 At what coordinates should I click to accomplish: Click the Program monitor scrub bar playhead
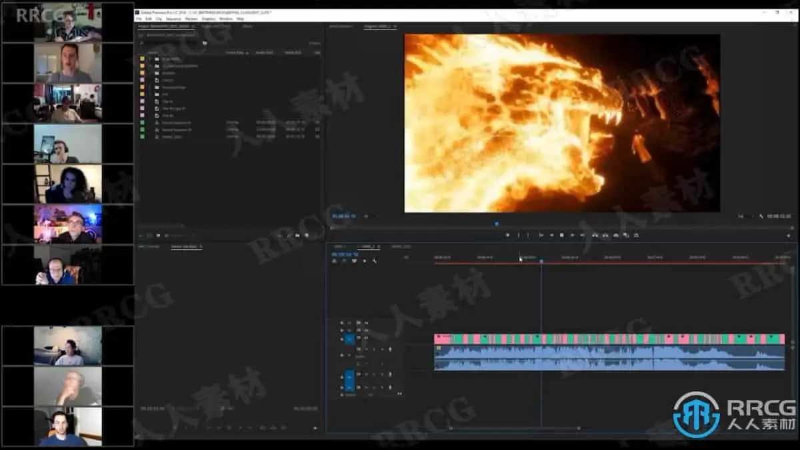click(x=497, y=224)
